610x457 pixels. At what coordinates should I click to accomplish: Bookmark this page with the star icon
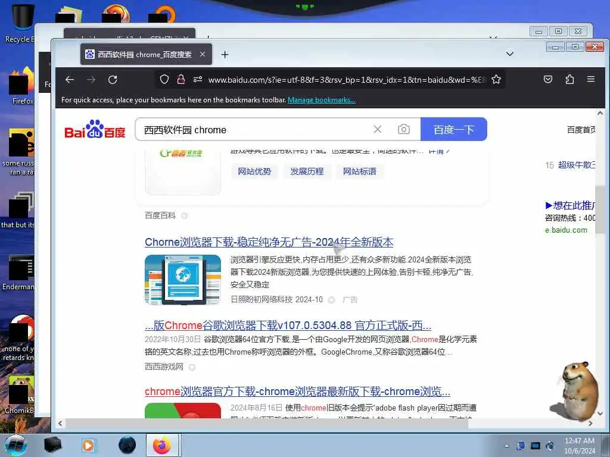496,80
